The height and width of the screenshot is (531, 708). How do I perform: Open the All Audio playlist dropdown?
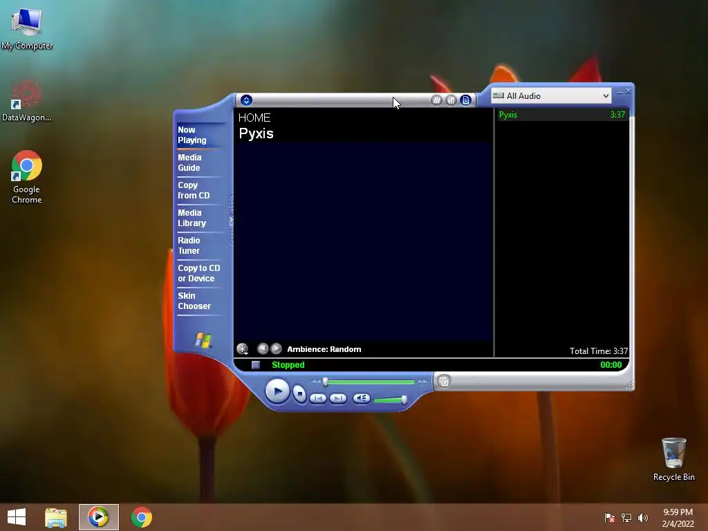[x=551, y=95]
